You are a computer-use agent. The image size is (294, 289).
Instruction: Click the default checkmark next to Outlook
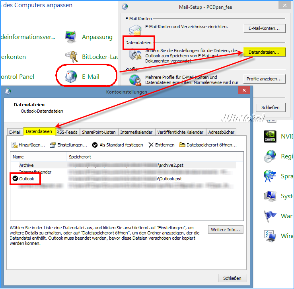tap(15, 178)
